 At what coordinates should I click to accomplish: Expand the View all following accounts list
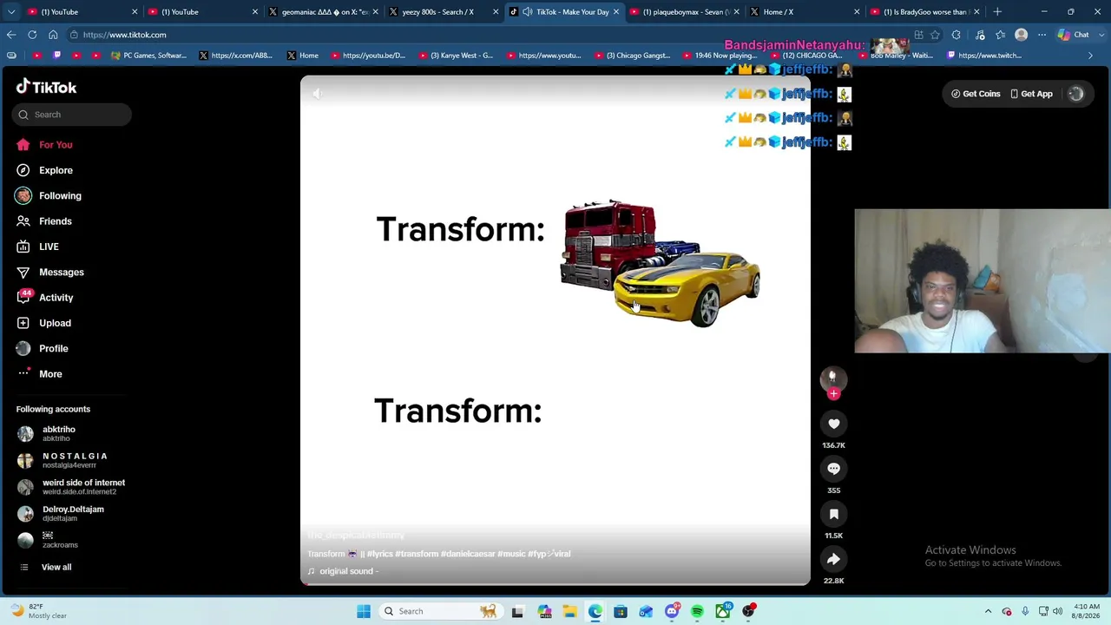(56, 568)
